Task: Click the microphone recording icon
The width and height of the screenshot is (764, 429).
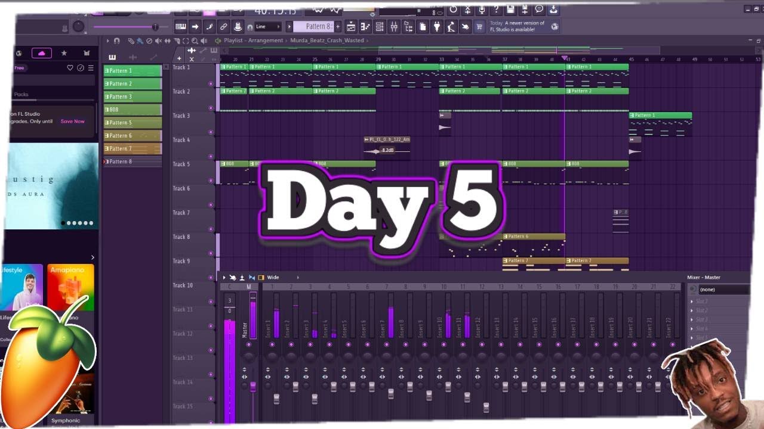Action: [x=482, y=10]
